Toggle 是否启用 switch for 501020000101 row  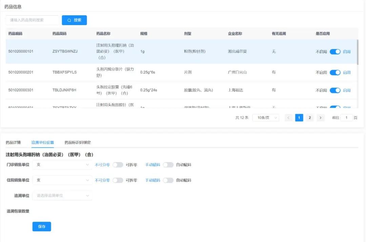pos(335,51)
